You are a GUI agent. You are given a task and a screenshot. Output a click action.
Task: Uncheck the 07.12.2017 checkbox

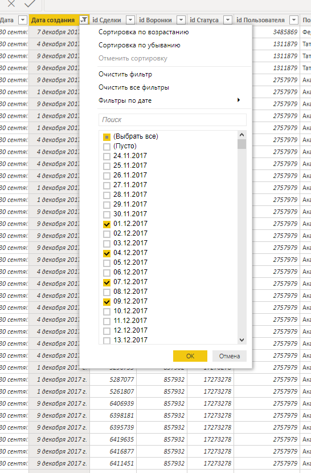tap(107, 282)
